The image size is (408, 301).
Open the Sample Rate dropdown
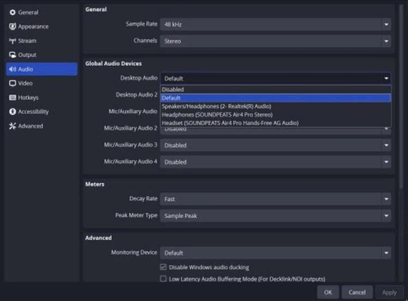point(275,24)
